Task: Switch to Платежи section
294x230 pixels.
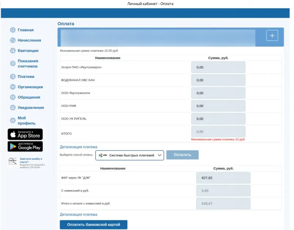Action: [x=26, y=77]
